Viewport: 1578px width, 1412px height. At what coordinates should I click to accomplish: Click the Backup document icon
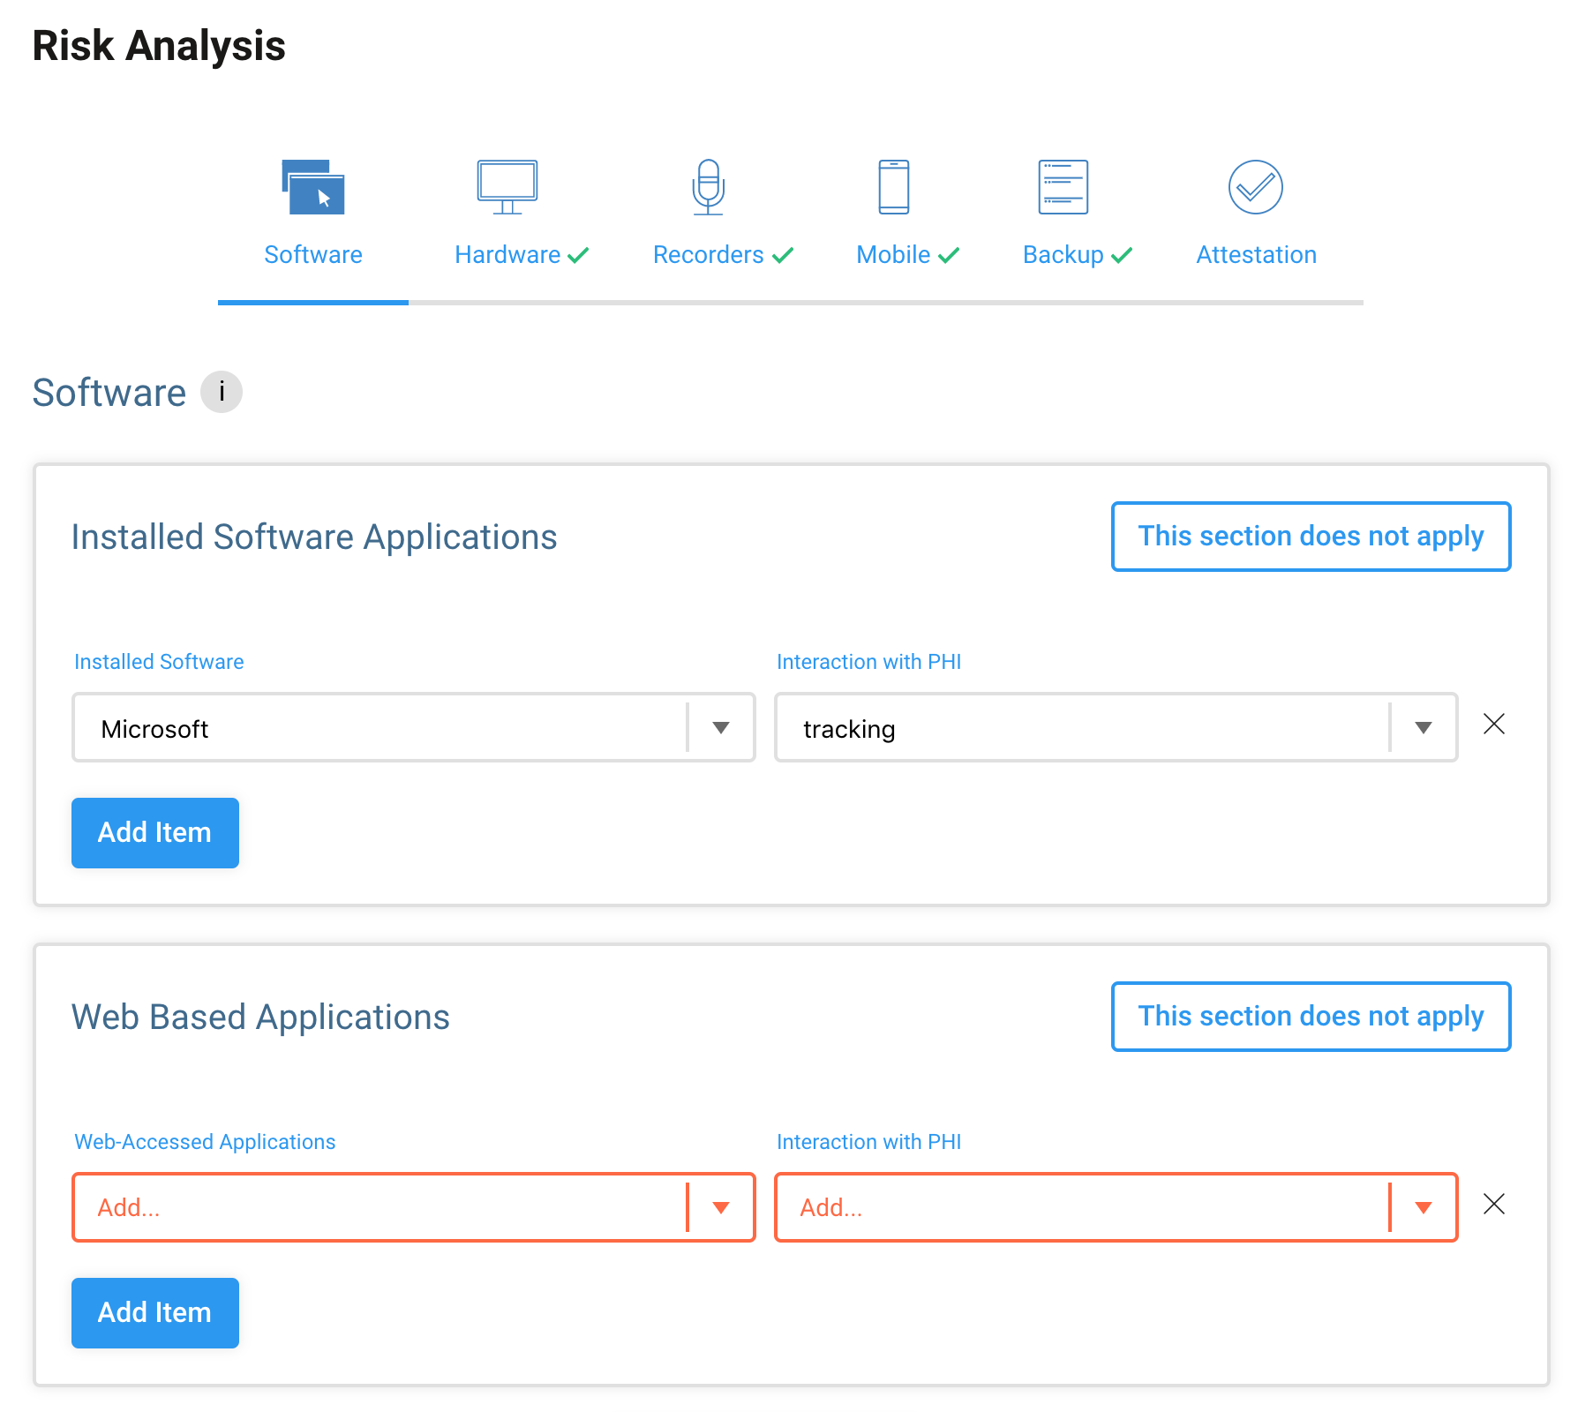click(x=1063, y=187)
